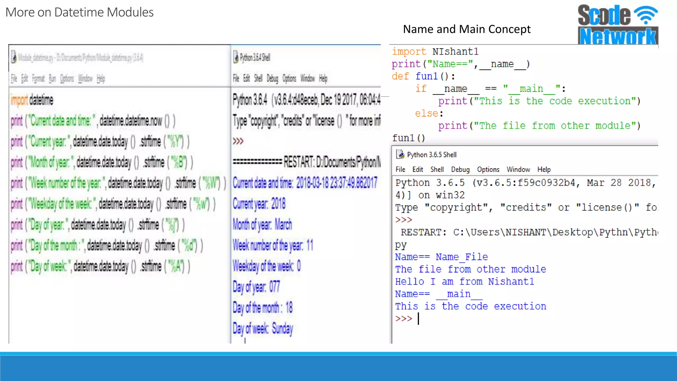This screenshot has height=381, width=677.
Task: Click the print line with strftime %Y
Action: (x=100, y=142)
